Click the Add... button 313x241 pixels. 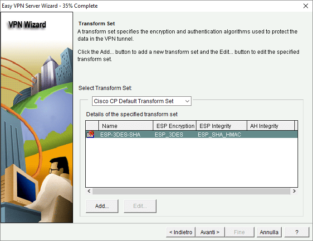[x=102, y=206]
